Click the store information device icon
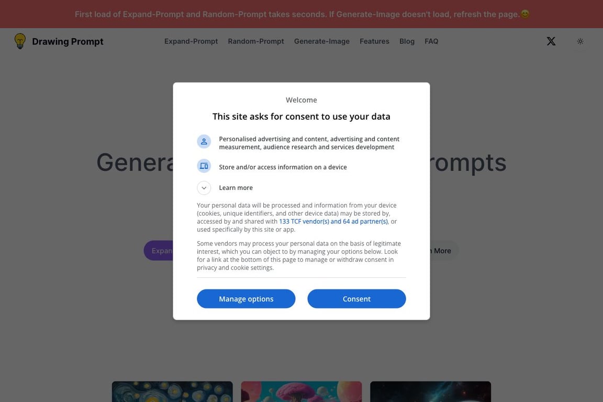The image size is (603, 402). click(204, 166)
